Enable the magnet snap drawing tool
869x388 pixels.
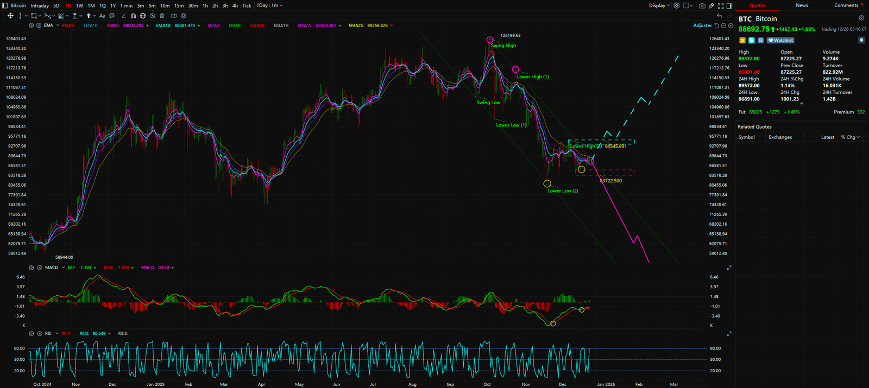[133, 16]
